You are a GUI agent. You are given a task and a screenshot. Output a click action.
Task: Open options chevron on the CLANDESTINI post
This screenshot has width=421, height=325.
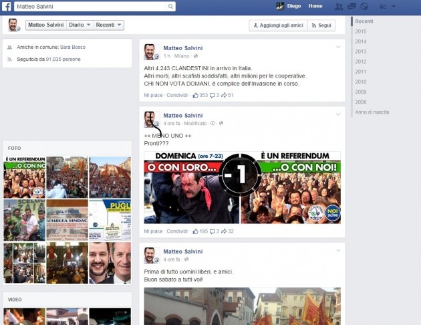point(338,47)
